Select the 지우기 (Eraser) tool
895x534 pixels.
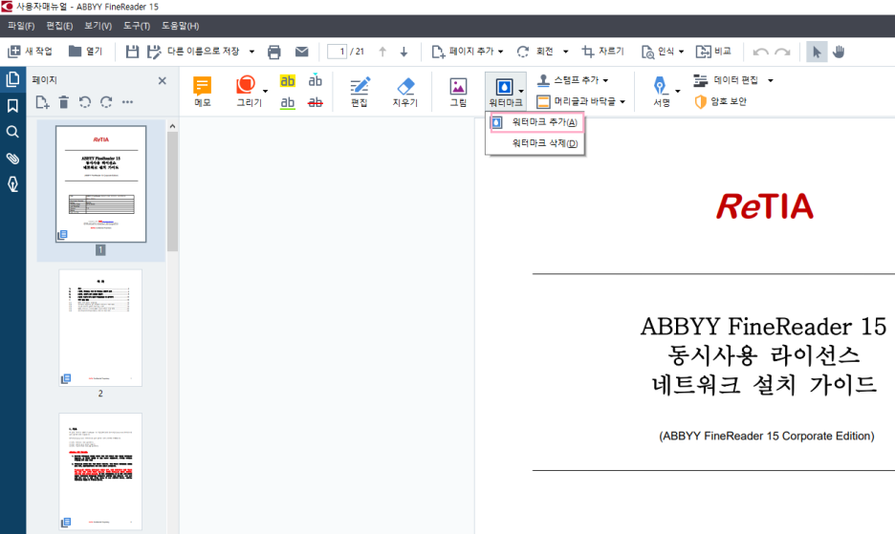[405, 92]
